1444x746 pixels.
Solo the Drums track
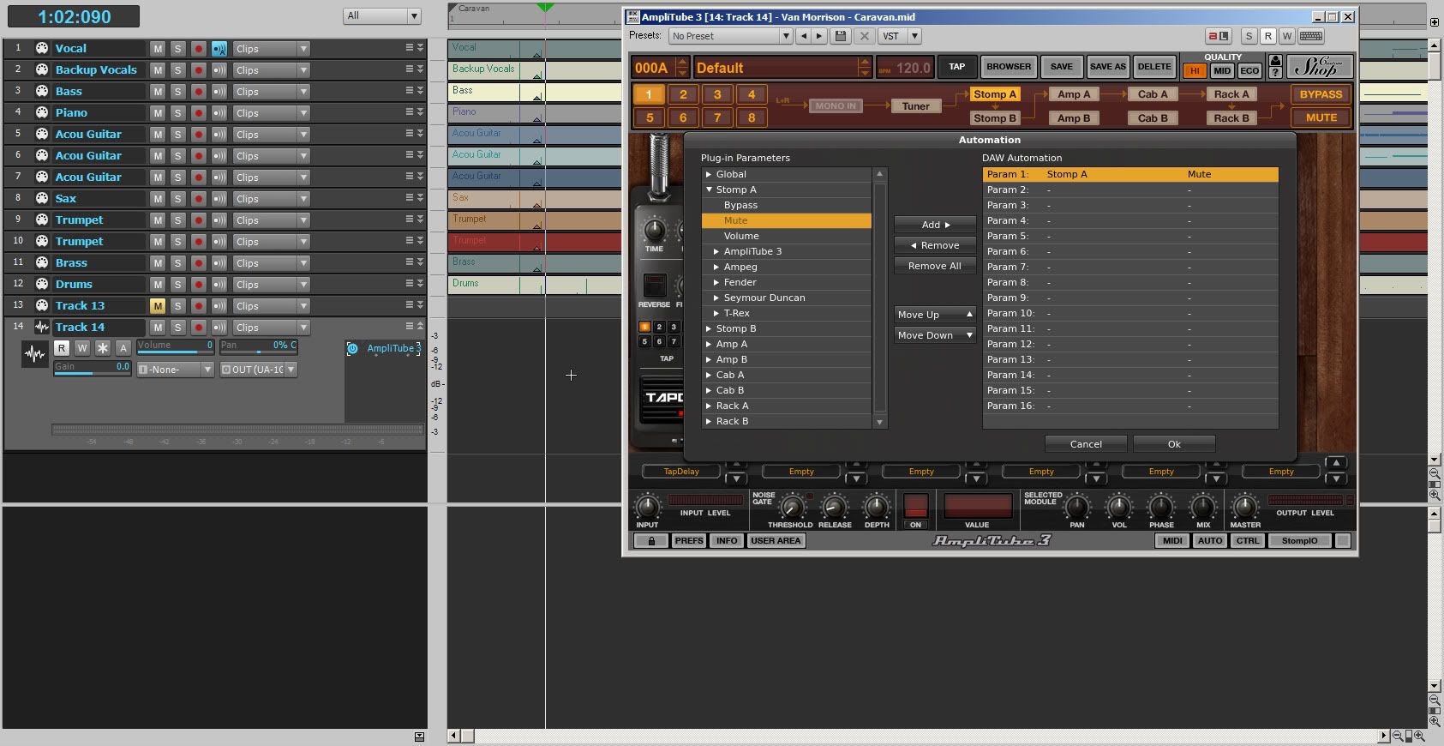(177, 285)
